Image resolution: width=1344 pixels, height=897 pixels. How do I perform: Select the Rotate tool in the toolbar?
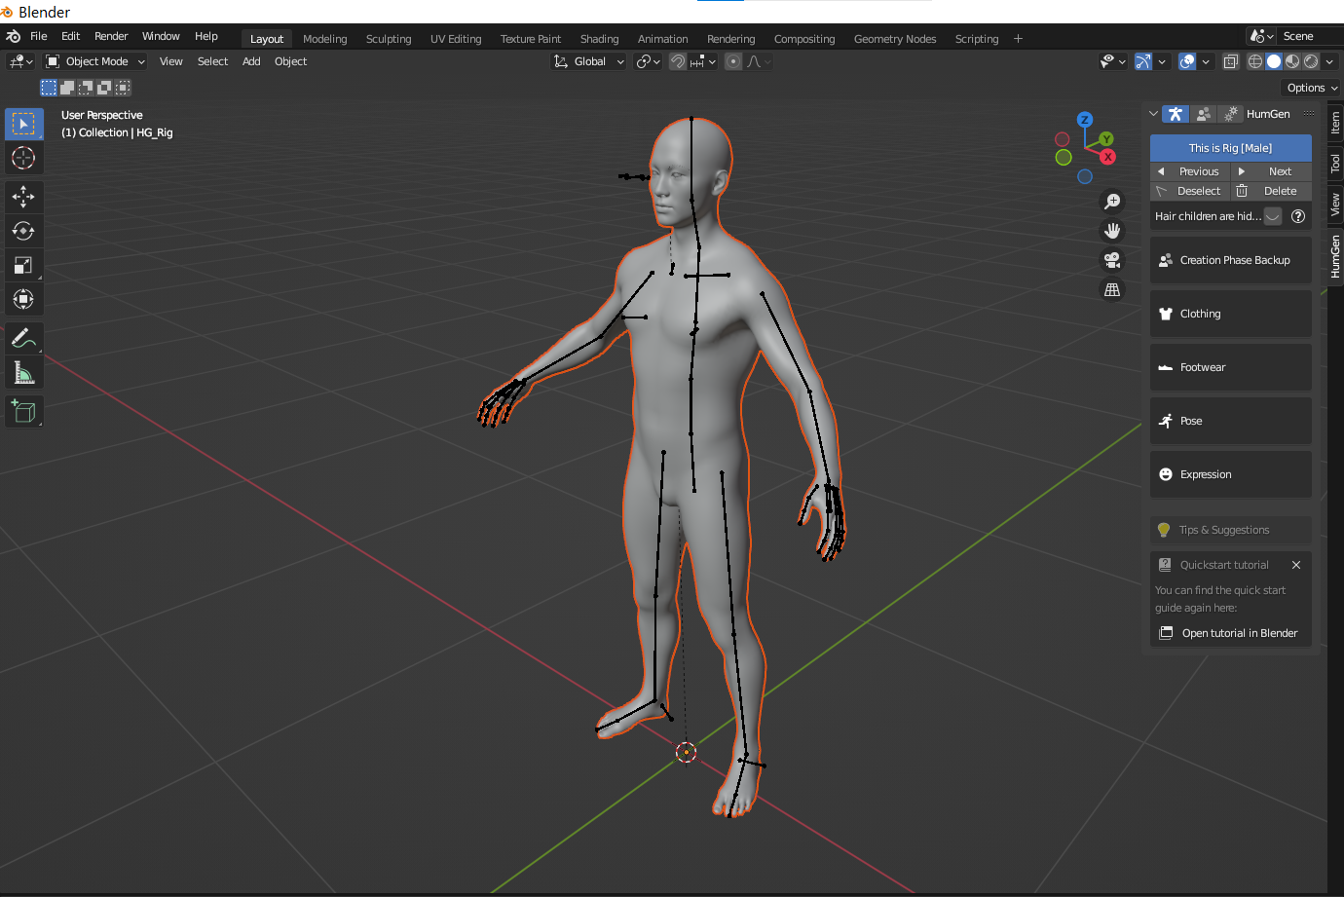coord(23,231)
